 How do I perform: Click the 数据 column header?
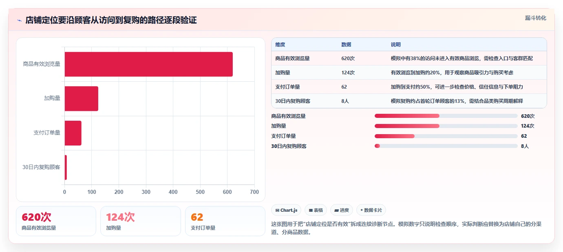click(346, 45)
